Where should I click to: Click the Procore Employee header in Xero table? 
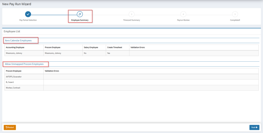coord(53,47)
